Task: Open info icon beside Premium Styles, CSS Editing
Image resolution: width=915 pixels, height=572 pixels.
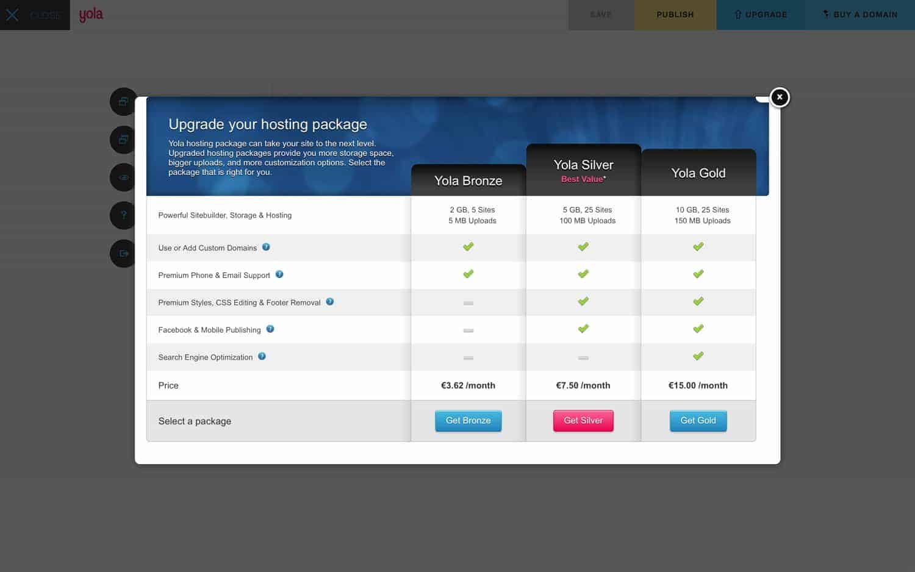Action: pos(330,302)
